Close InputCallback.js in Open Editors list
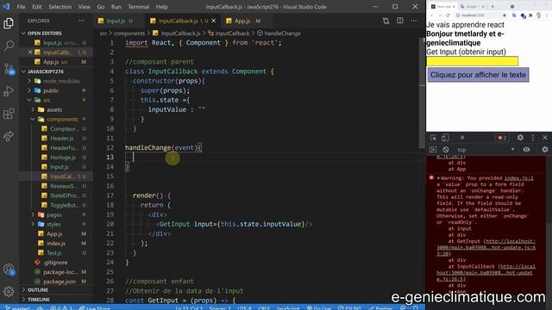The height and width of the screenshot is (310, 552). tap(30, 52)
